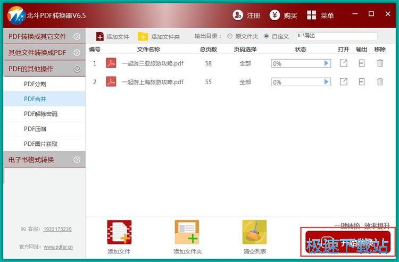
Task: Open the www.pdfer.cn website link
Action: (58, 247)
